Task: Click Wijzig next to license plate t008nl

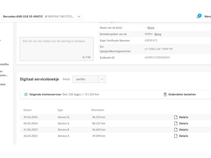Action: pyautogui.click(x=158, y=34)
